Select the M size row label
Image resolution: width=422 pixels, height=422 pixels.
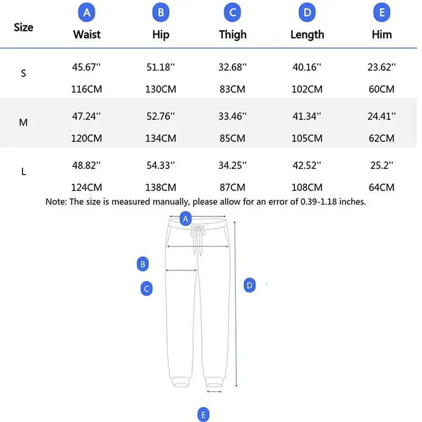pos(23,122)
